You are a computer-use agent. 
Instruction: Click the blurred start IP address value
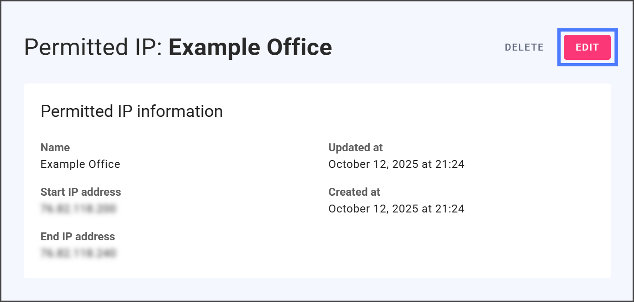tap(78, 209)
